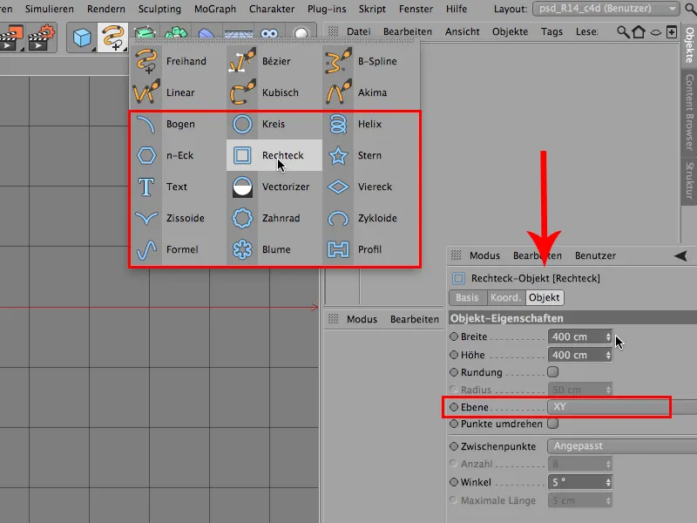
Task: Create a Zahnrad cogwheel spline
Action: point(274,218)
